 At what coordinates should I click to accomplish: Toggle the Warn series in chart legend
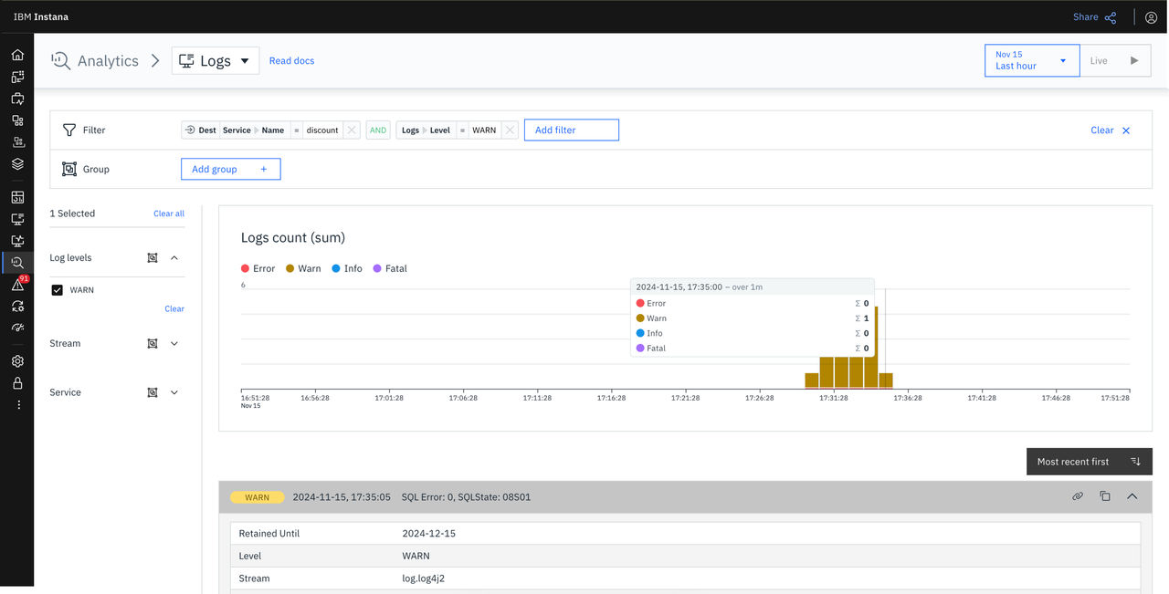303,268
